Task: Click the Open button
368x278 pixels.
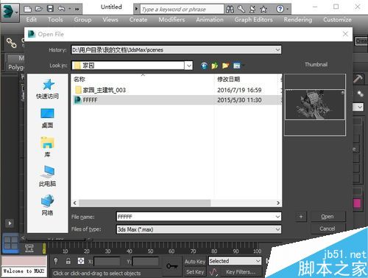Action: [x=328, y=217]
